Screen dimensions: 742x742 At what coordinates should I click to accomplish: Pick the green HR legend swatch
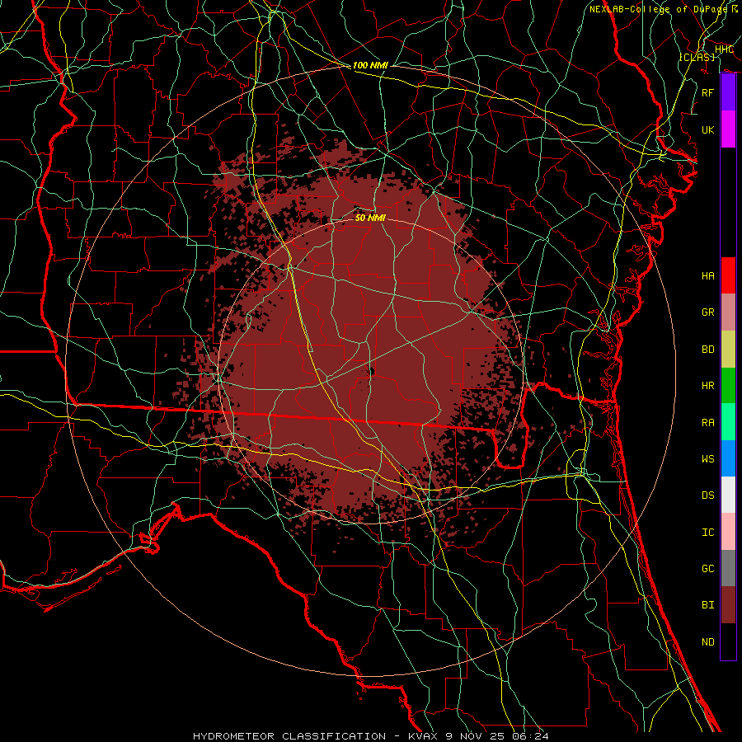pos(728,386)
